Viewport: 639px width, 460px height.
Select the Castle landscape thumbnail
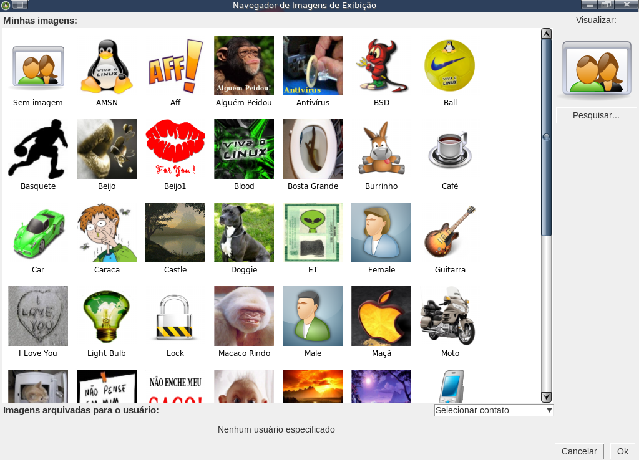pyautogui.click(x=175, y=232)
